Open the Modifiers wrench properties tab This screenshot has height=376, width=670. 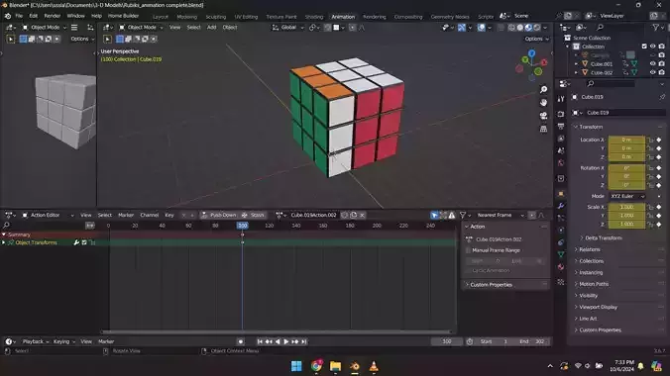[561, 206]
